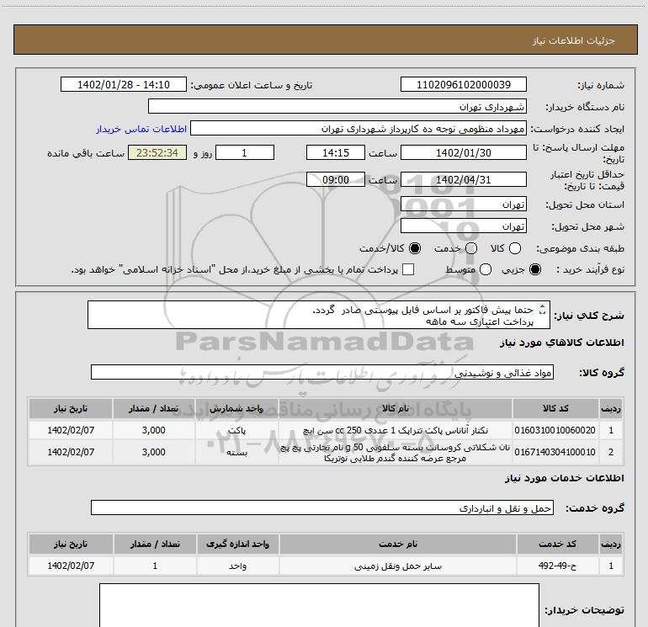Click the response deadline date 1402/01/30
648x627 pixels.
click(463, 152)
